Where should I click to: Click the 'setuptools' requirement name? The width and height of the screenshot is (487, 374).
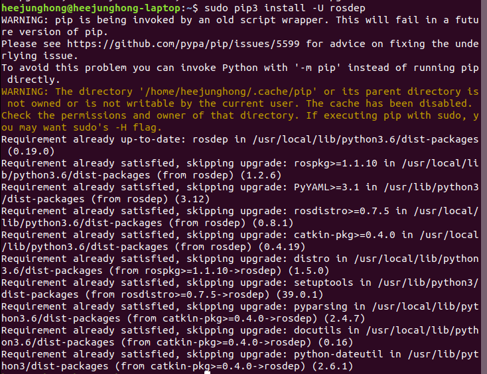(x=324, y=282)
